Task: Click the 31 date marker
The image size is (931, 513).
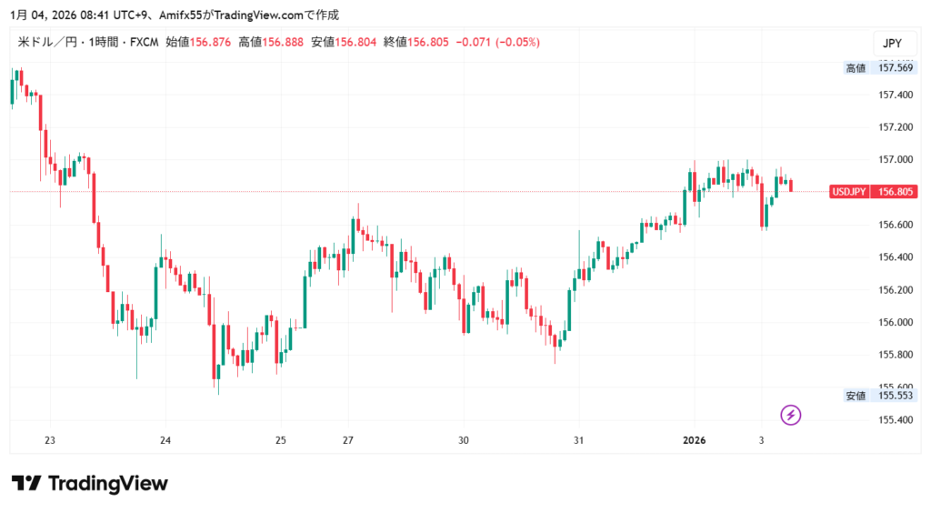Action: coord(578,439)
